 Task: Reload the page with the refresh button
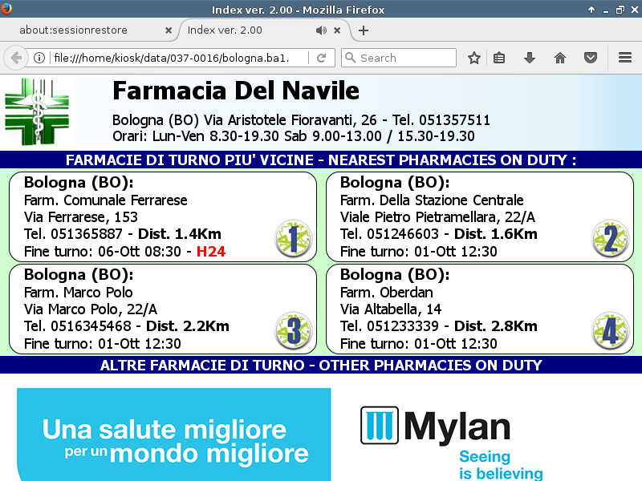point(321,58)
